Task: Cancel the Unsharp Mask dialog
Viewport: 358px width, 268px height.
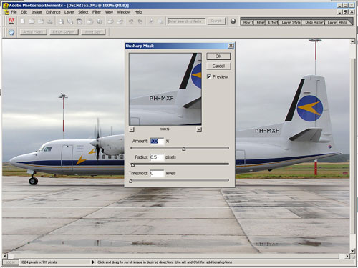Action: [218, 66]
